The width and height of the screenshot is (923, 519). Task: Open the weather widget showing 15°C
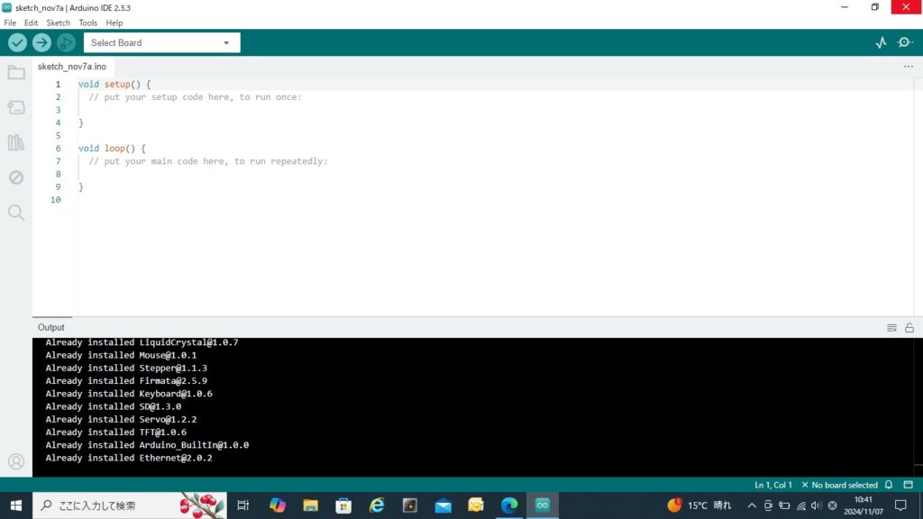[699, 505]
